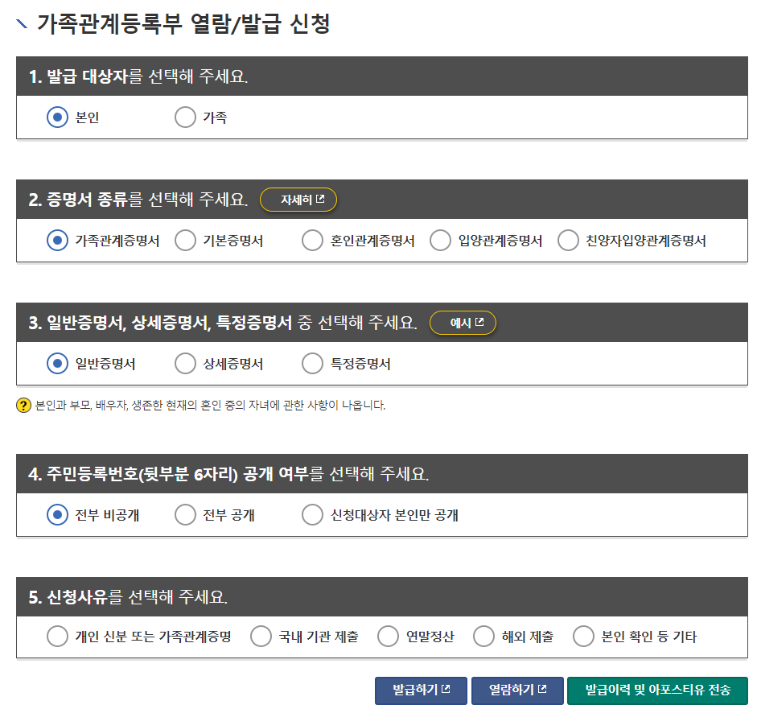757x709 pixels.
Task: Pick 개인 신분 또는 가족관계증명 reason
Action: pos(57,637)
